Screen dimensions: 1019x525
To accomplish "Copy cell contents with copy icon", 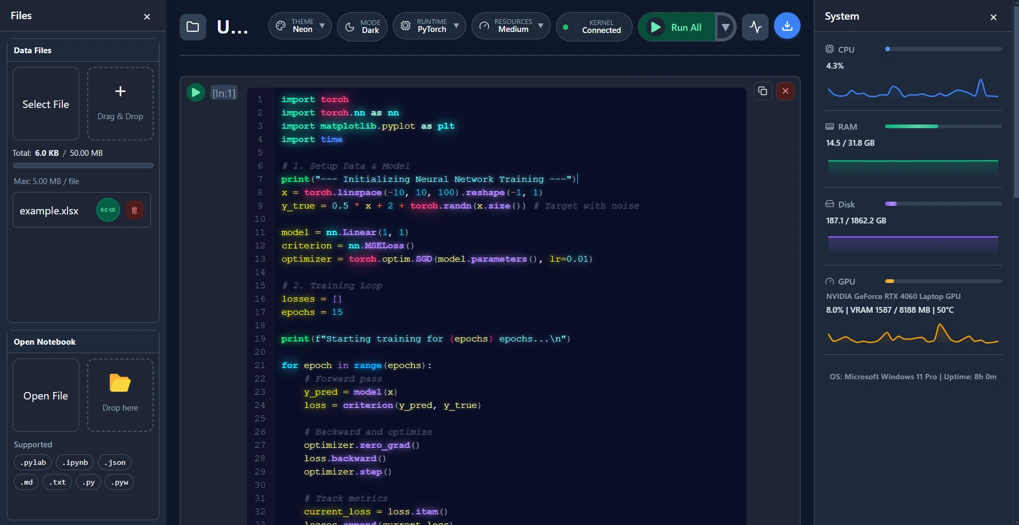I will pos(763,91).
